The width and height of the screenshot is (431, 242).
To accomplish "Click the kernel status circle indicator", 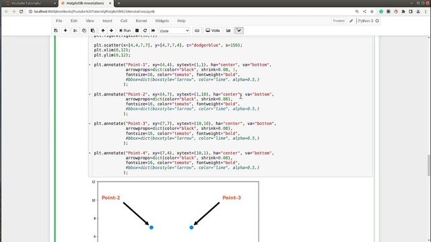I will (377, 21).
